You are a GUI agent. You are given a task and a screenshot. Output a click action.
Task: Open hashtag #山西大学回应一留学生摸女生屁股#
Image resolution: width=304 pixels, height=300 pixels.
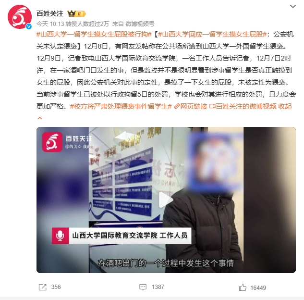click(x=212, y=34)
